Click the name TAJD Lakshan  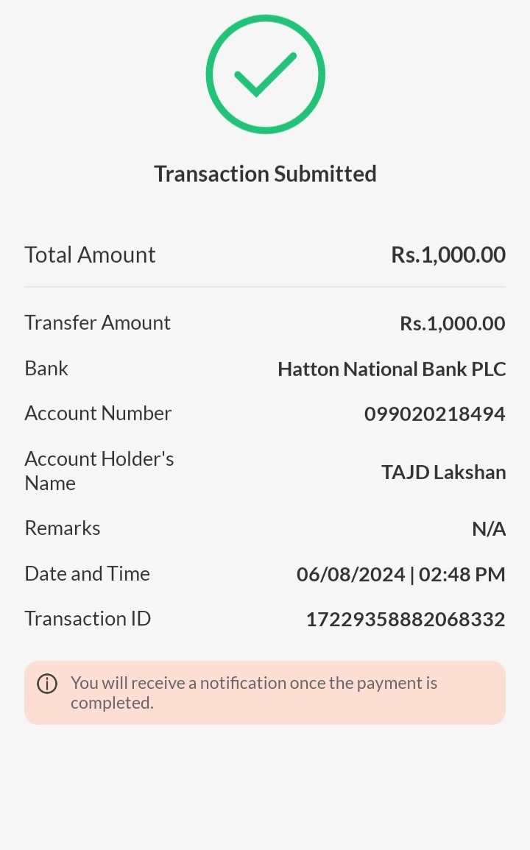click(x=443, y=472)
